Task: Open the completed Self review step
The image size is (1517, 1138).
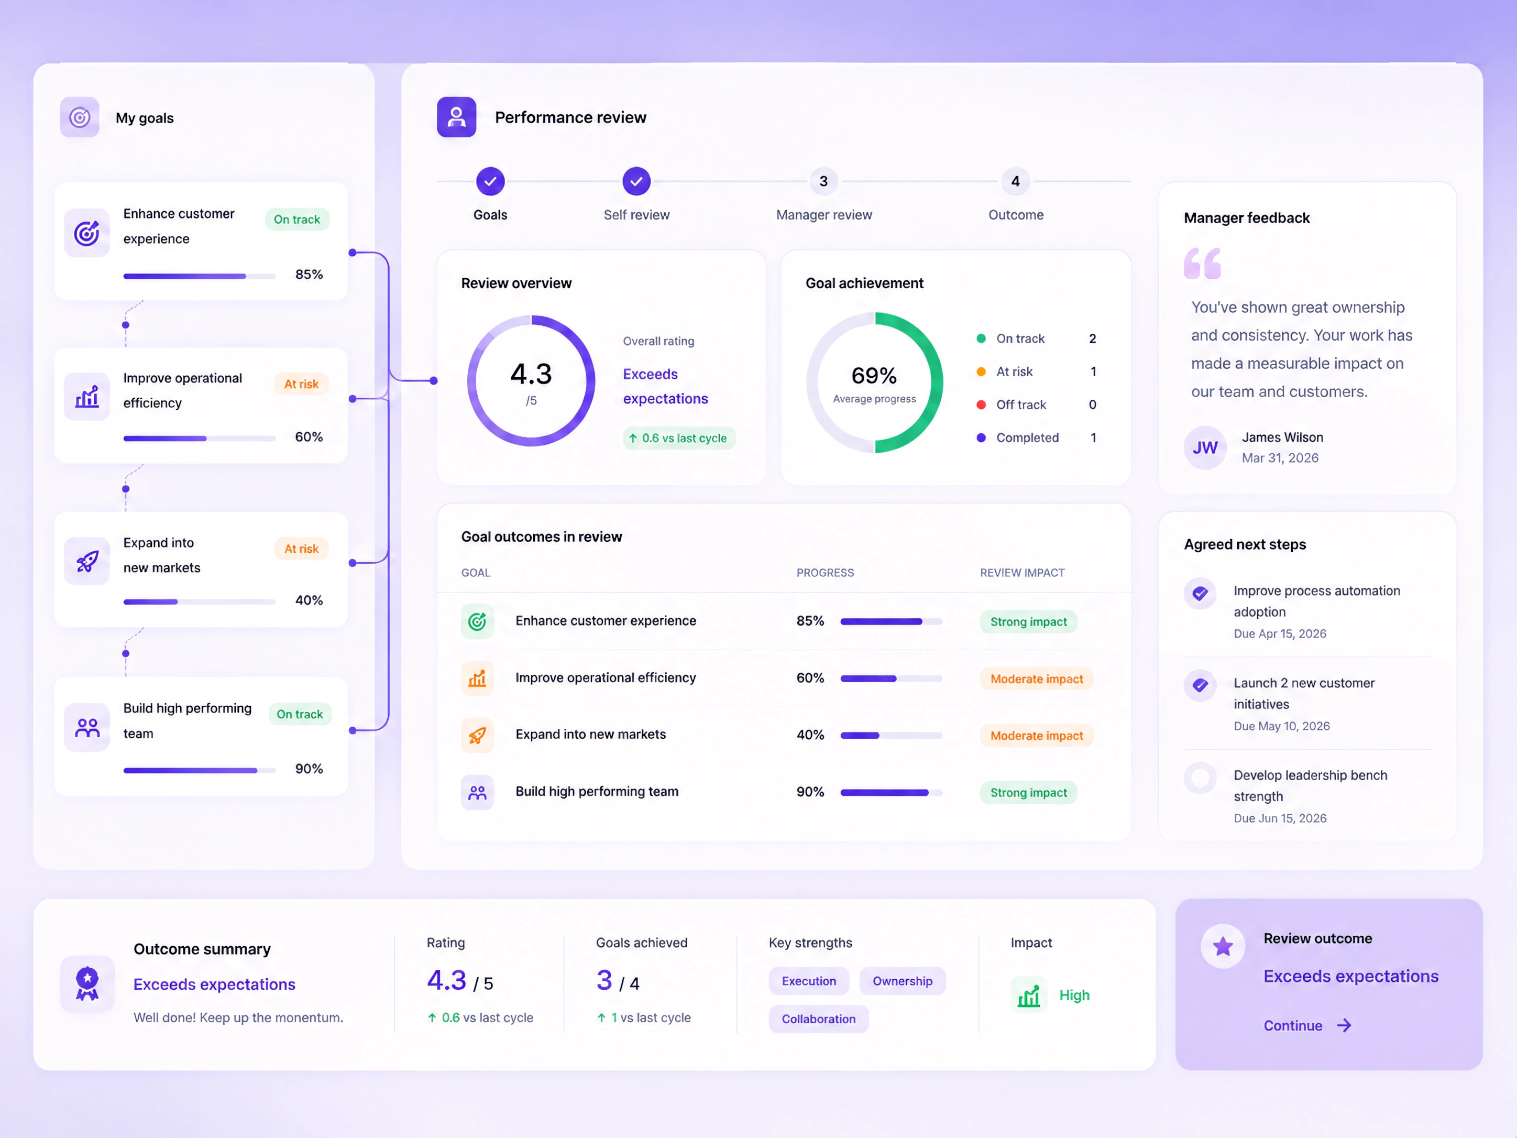Action: [x=636, y=182]
